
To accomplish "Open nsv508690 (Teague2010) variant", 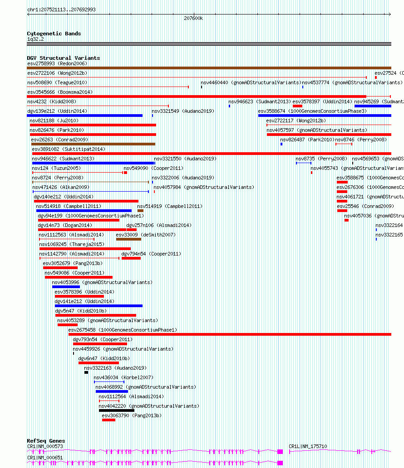I will [57, 82].
